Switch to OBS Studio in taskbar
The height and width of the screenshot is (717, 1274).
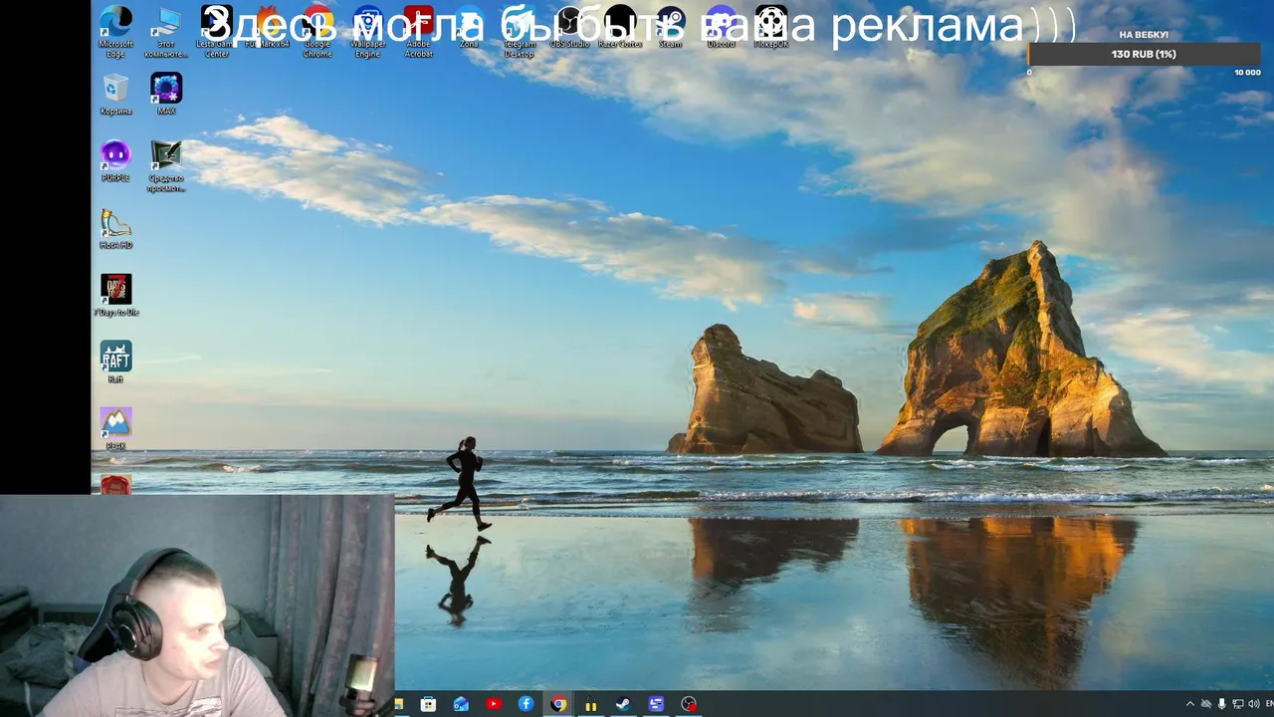[x=689, y=704]
